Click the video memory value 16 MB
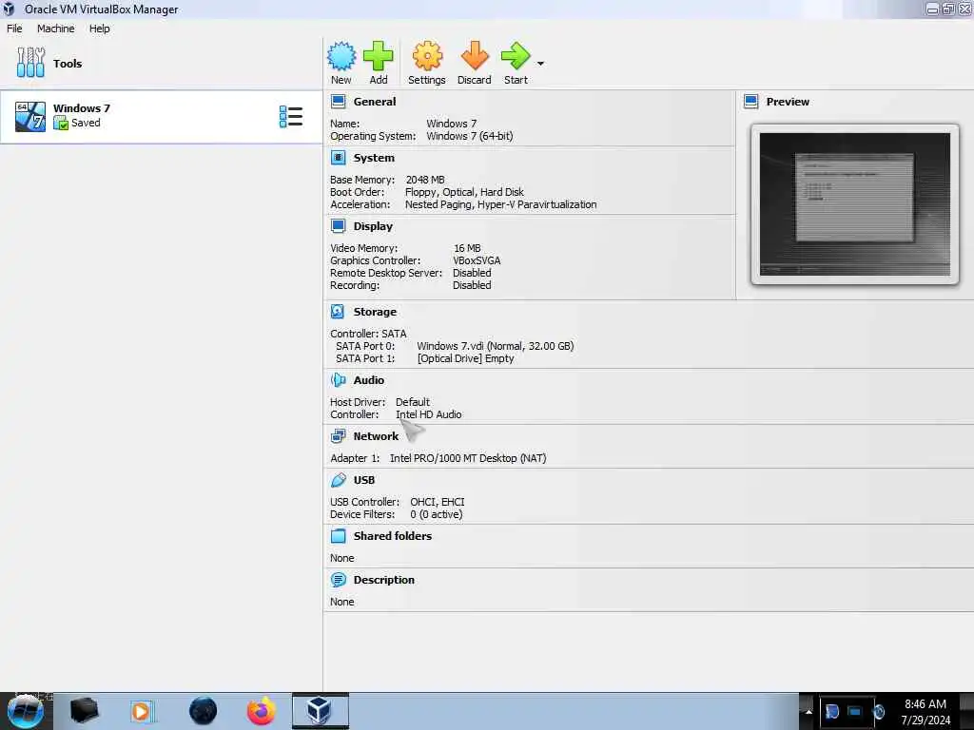This screenshot has height=730, width=974. [x=467, y=248]
